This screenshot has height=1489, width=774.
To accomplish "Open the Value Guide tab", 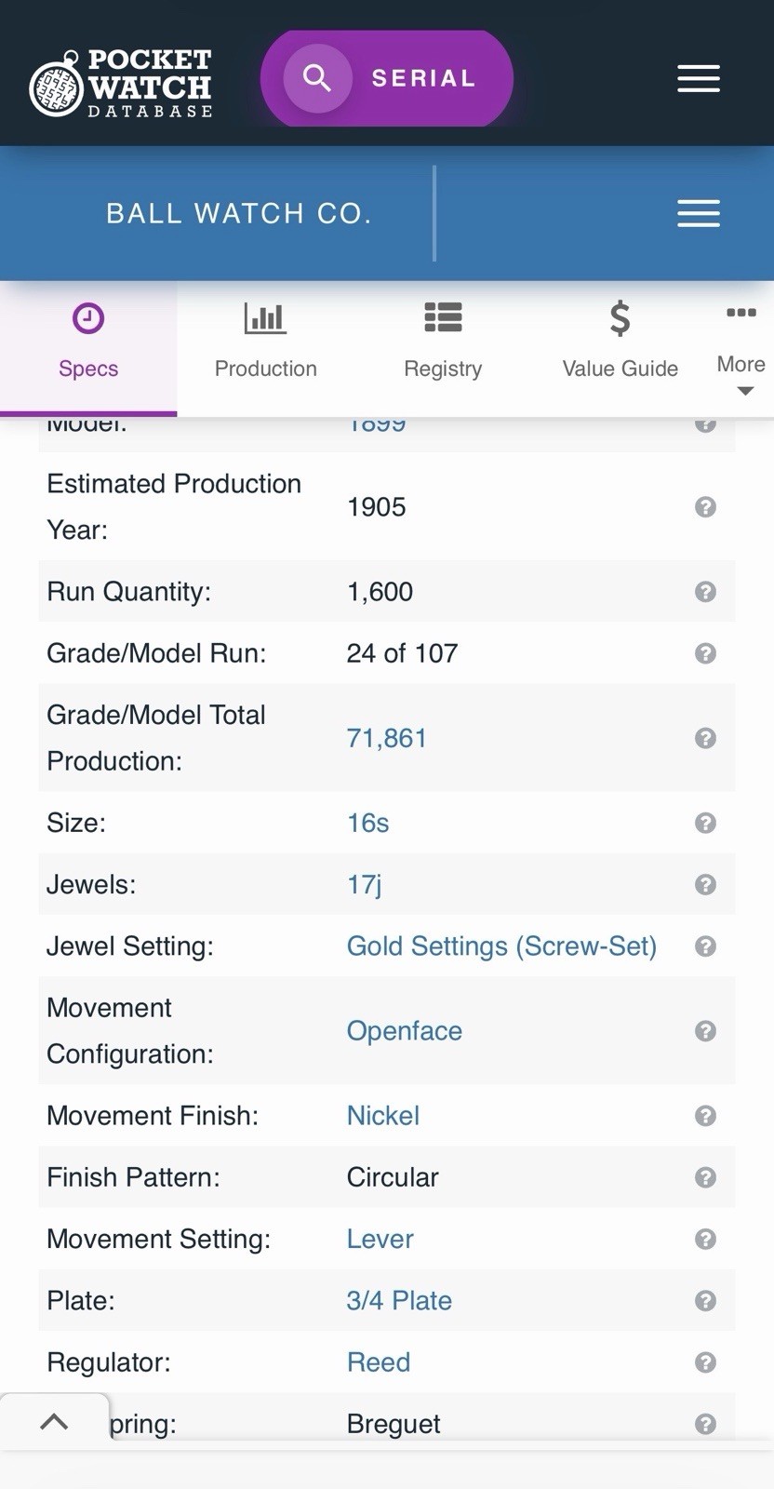I will (620, 341).
